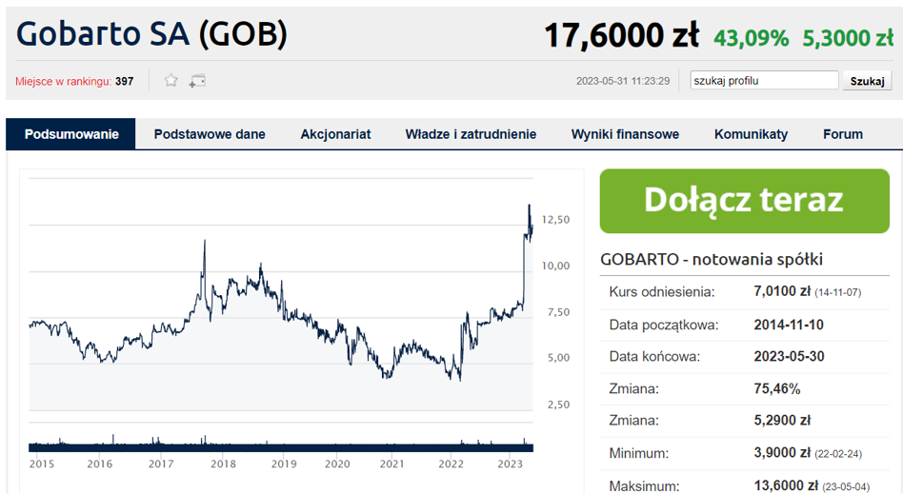
Task: Click Data końcowa value 2023-05-30
Action: point(789,356)
